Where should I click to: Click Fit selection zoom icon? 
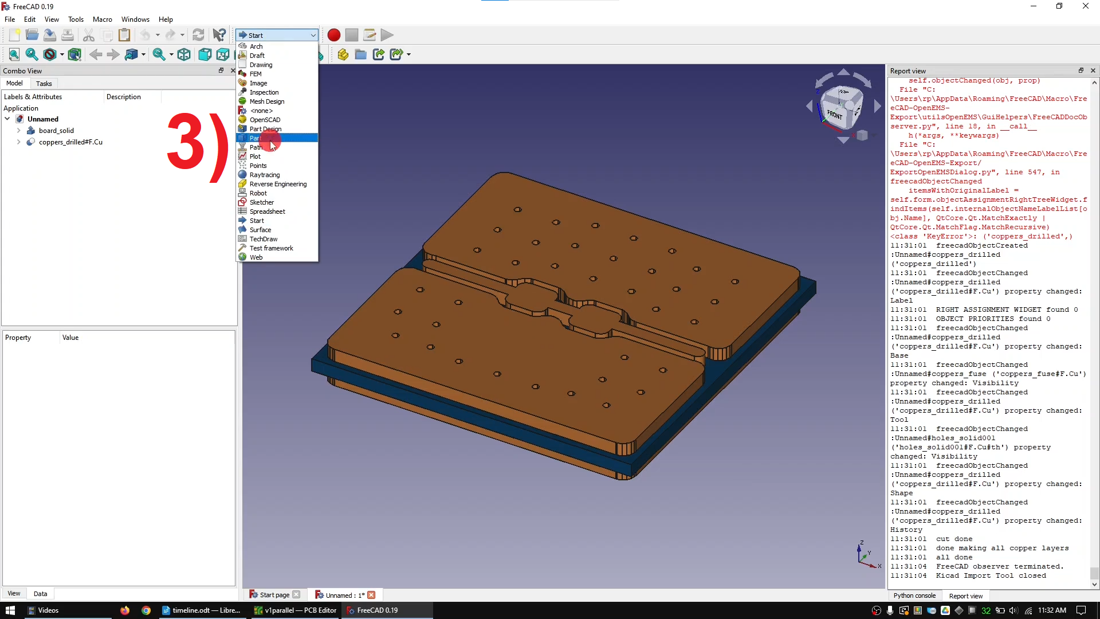(32, 54)
